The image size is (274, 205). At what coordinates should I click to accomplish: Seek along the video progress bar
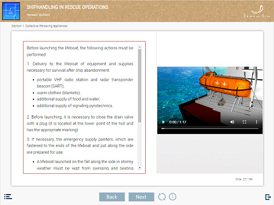210,128
